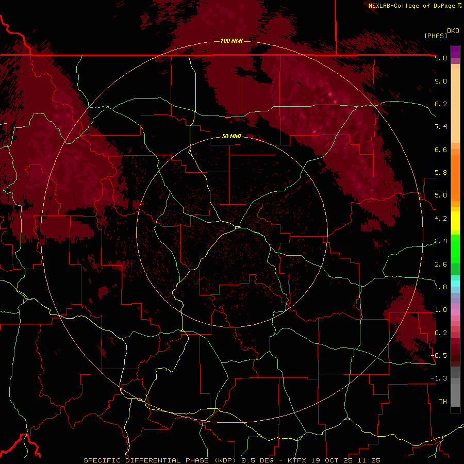Click the 7.4 value on the color scale

(x=441, y=127)
